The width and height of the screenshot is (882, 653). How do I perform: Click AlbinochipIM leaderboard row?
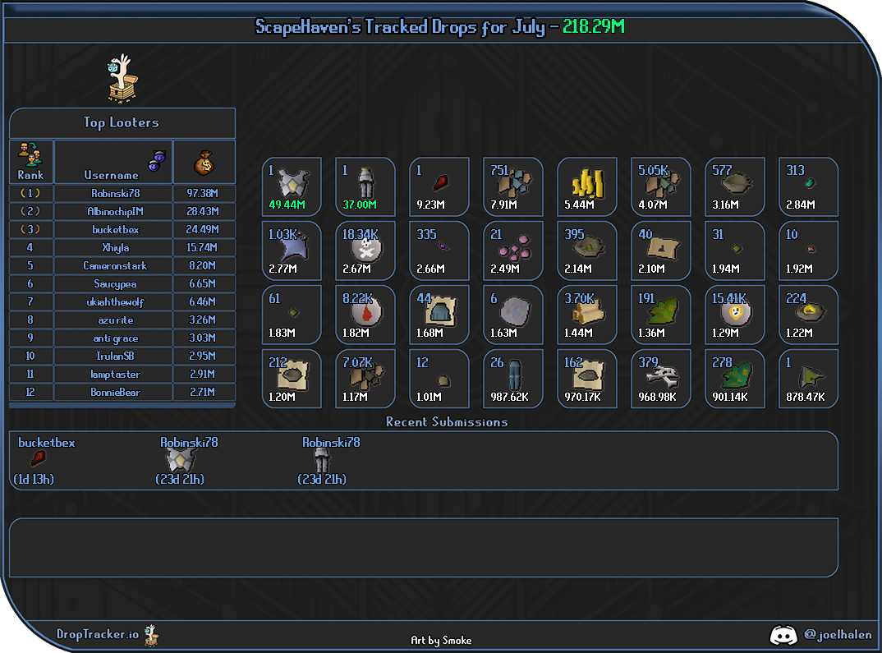tap(122, 211)
